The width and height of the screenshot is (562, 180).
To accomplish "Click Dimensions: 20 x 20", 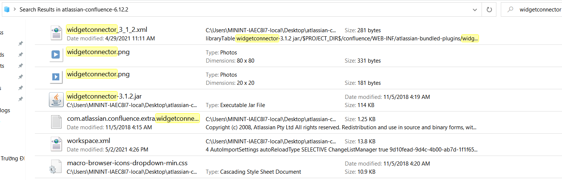I will 230,83.
